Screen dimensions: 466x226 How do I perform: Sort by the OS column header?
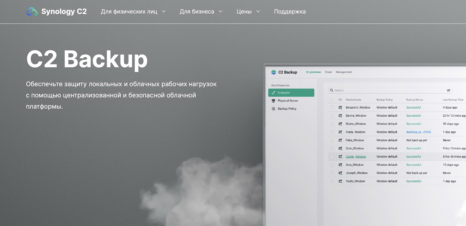pos(340,100)
